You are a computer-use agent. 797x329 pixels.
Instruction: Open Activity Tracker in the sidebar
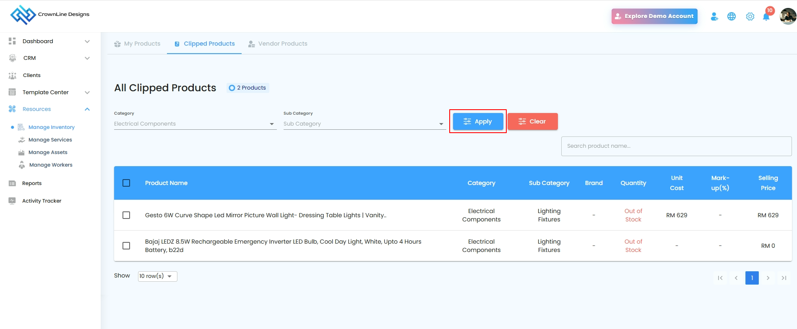click(x=42, y=201)
